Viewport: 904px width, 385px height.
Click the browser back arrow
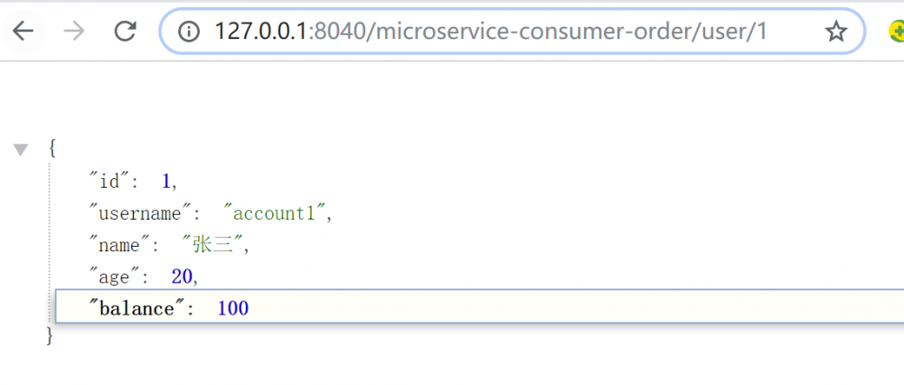[x=23, y=32]
